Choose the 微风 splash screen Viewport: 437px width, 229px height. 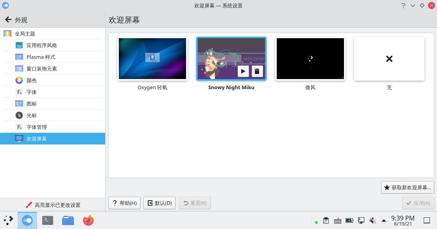pos(310,59)
